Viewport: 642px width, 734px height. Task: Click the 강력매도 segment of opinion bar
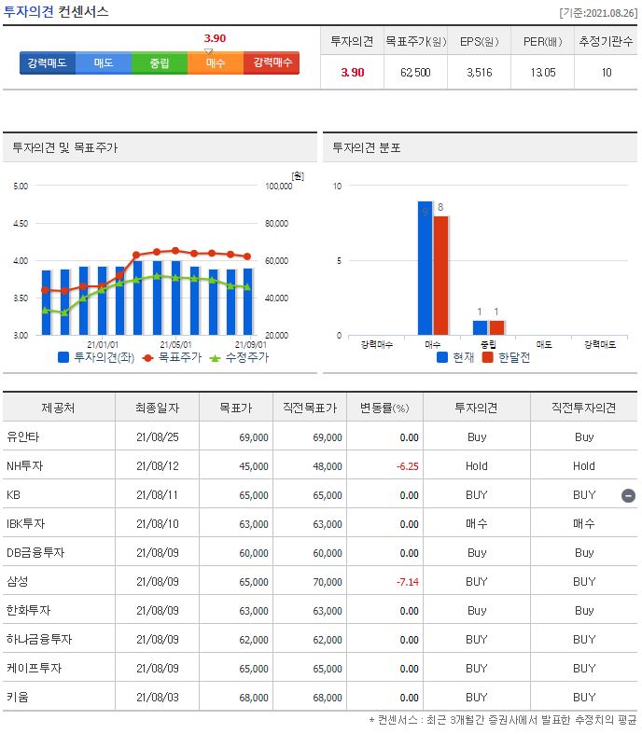(x=48, y=62)
